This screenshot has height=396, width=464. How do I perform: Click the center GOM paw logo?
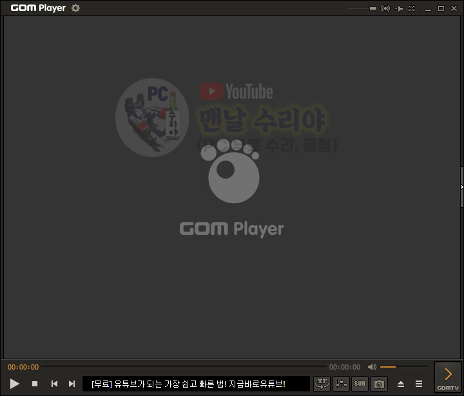(x=230, y=171)
